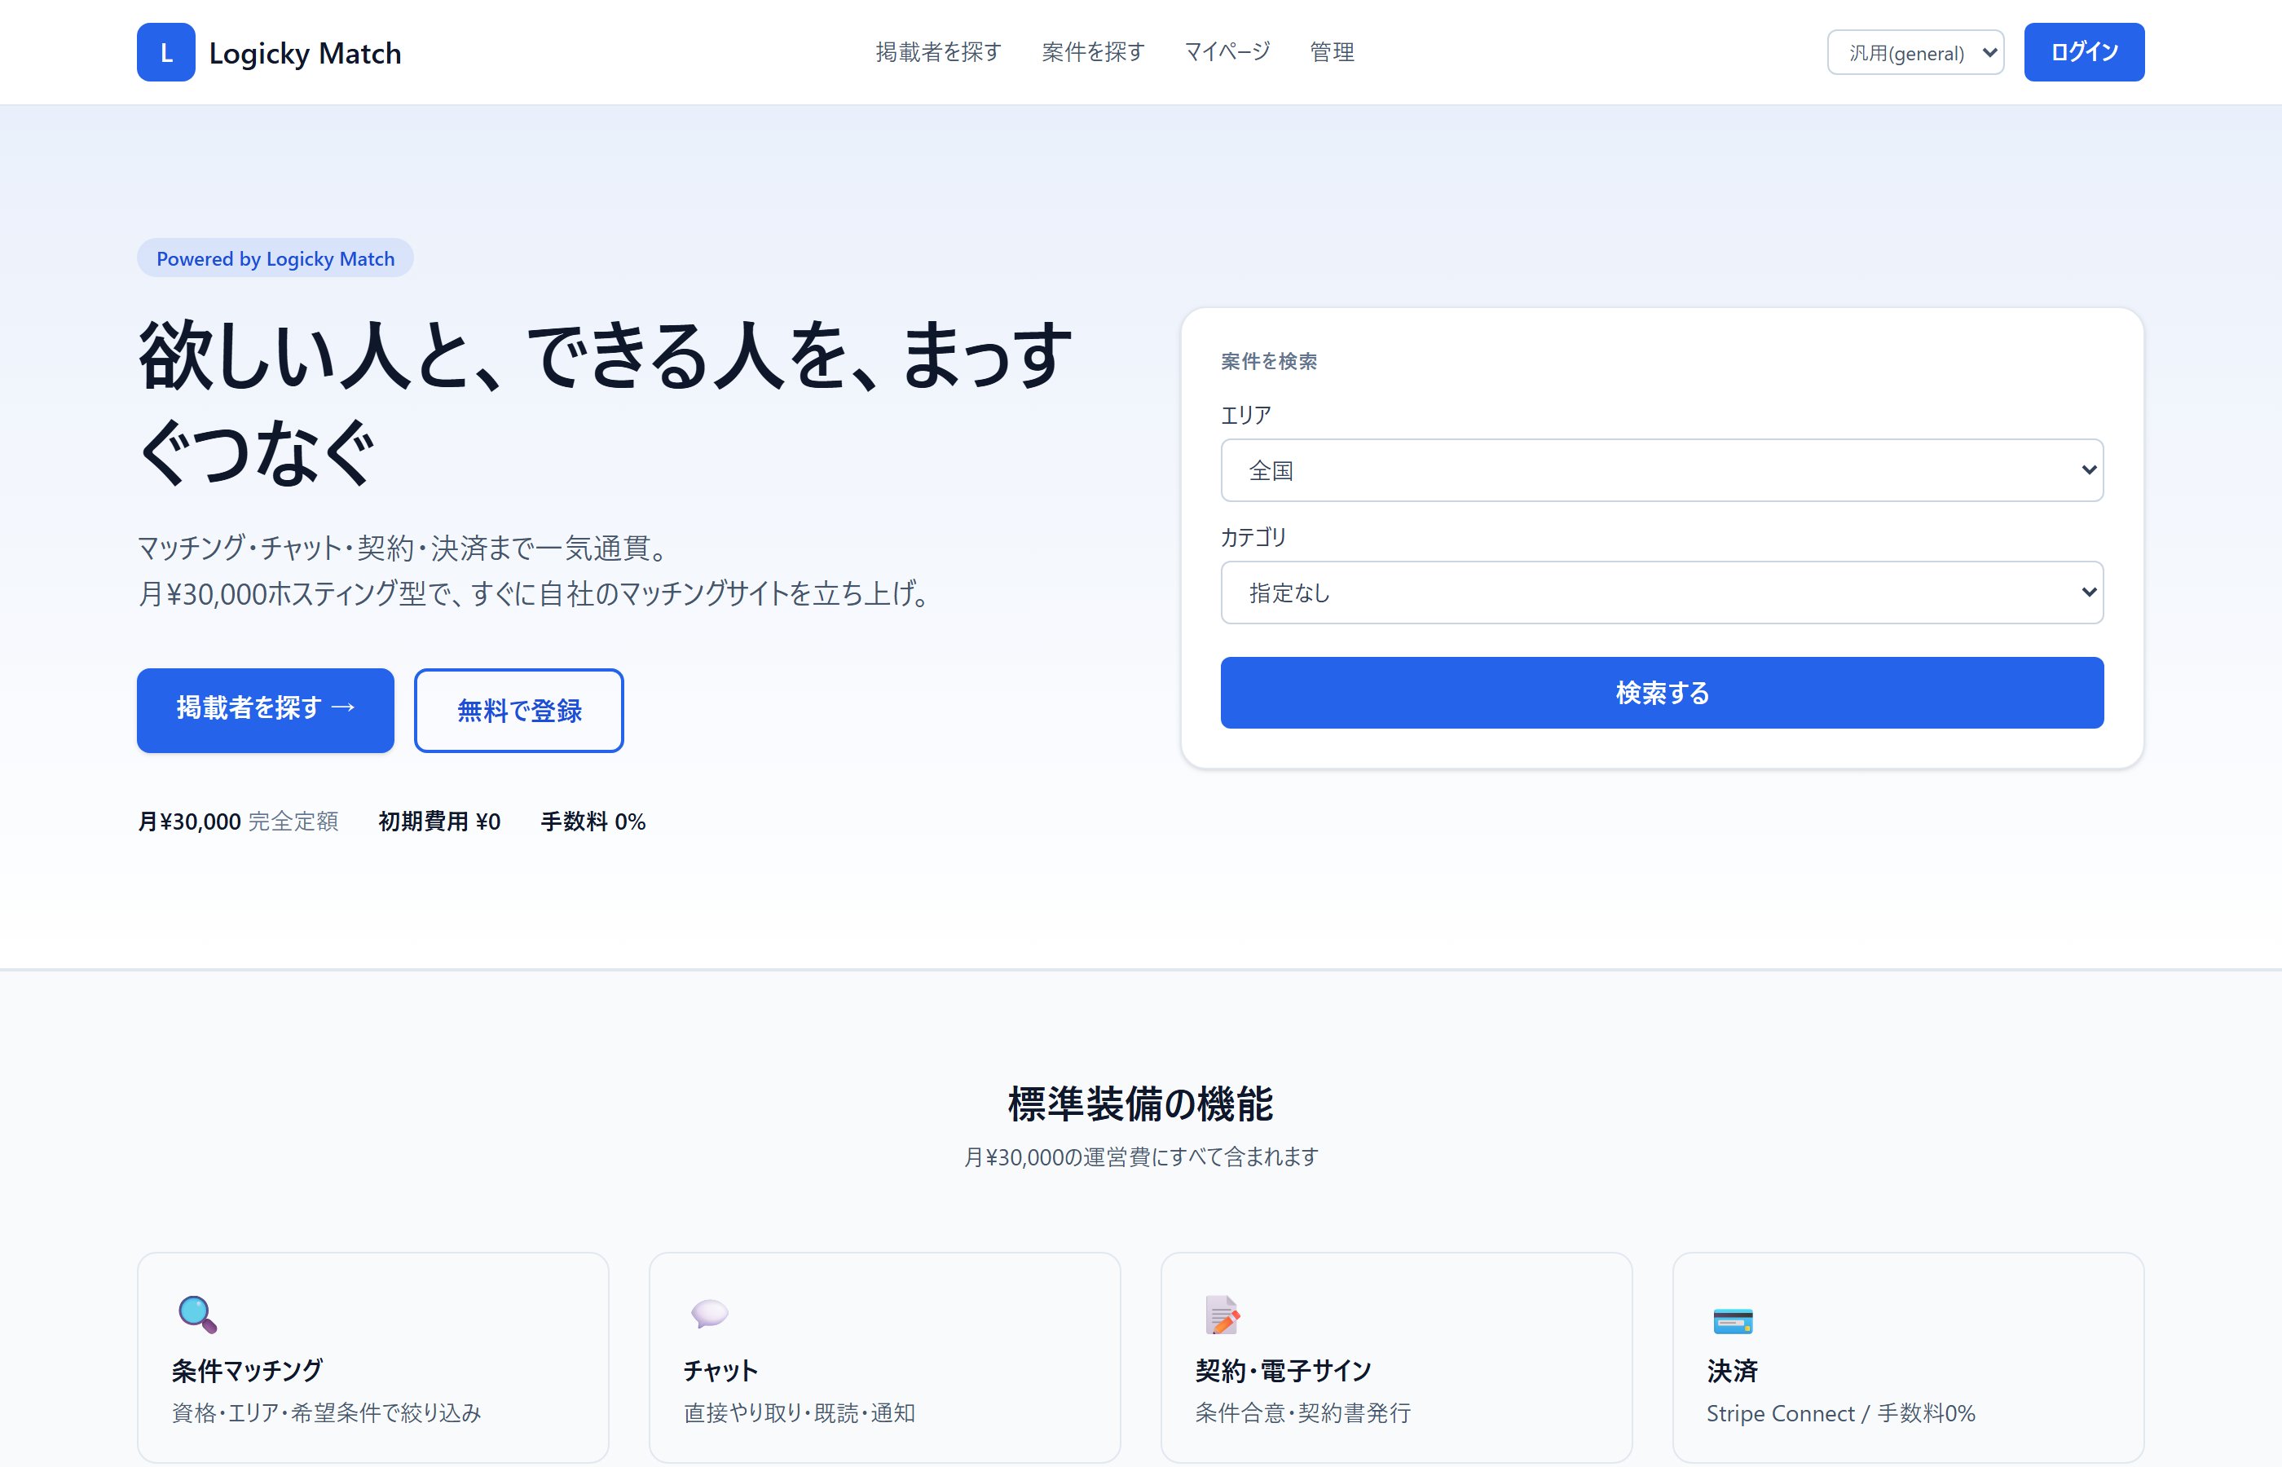Open the 汎用(general) template dropdown

click(1915, 52)
